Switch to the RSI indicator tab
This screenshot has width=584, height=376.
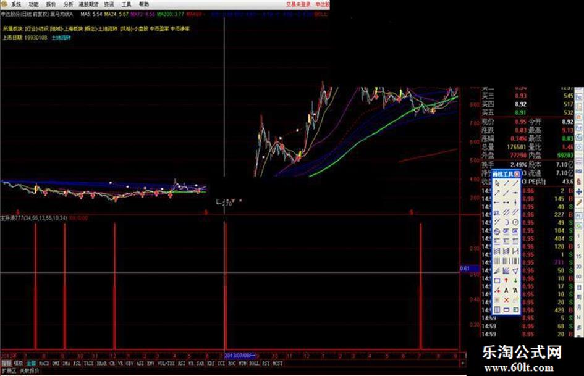pyautogui.click(x=182, y=363)
